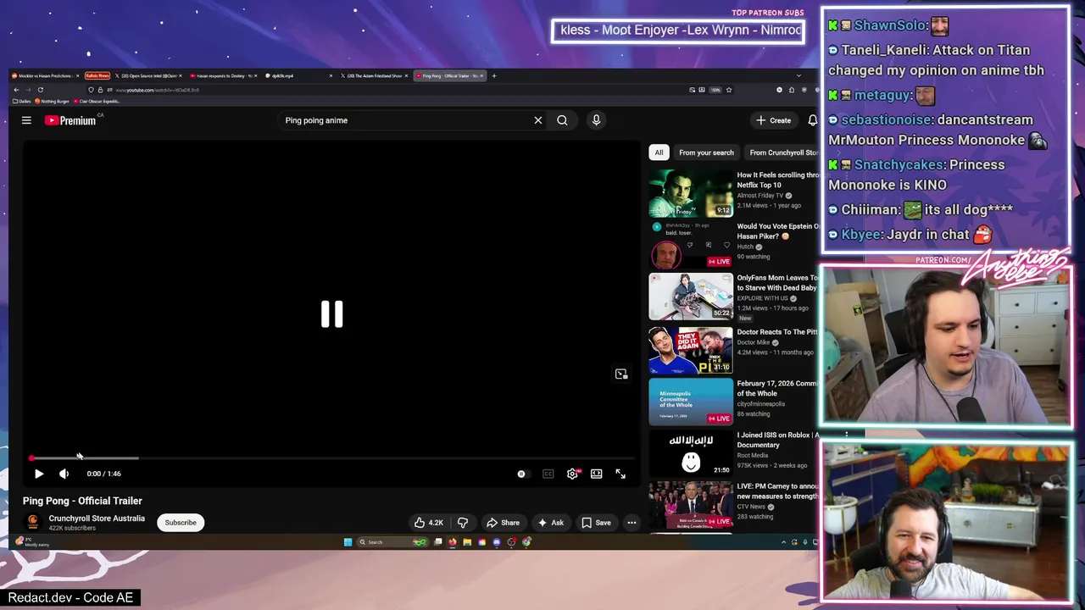Open the Dailies bookmark folder

coord(22,101)
